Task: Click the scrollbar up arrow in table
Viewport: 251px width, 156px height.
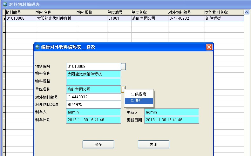Action: point(247,12)
